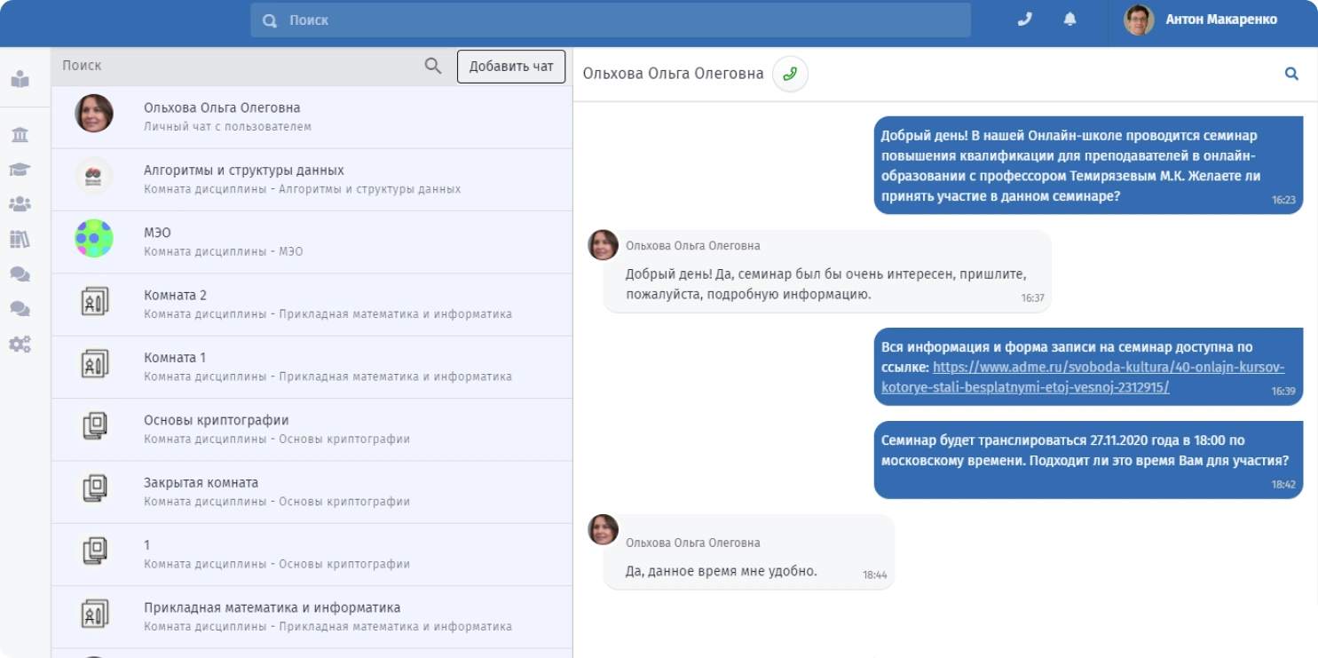This screenshot has width=1318, height=658.
Task: Click the search magnifier in the chat header
Action: 1291,74
